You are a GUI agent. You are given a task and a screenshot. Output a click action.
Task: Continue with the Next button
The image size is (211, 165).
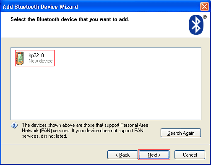click(x=154, y=155)
